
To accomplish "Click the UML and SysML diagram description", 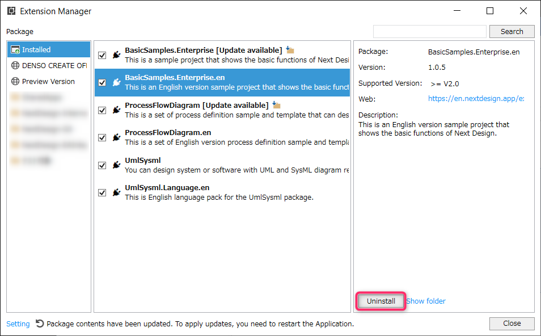I will [x=236, y=170].
